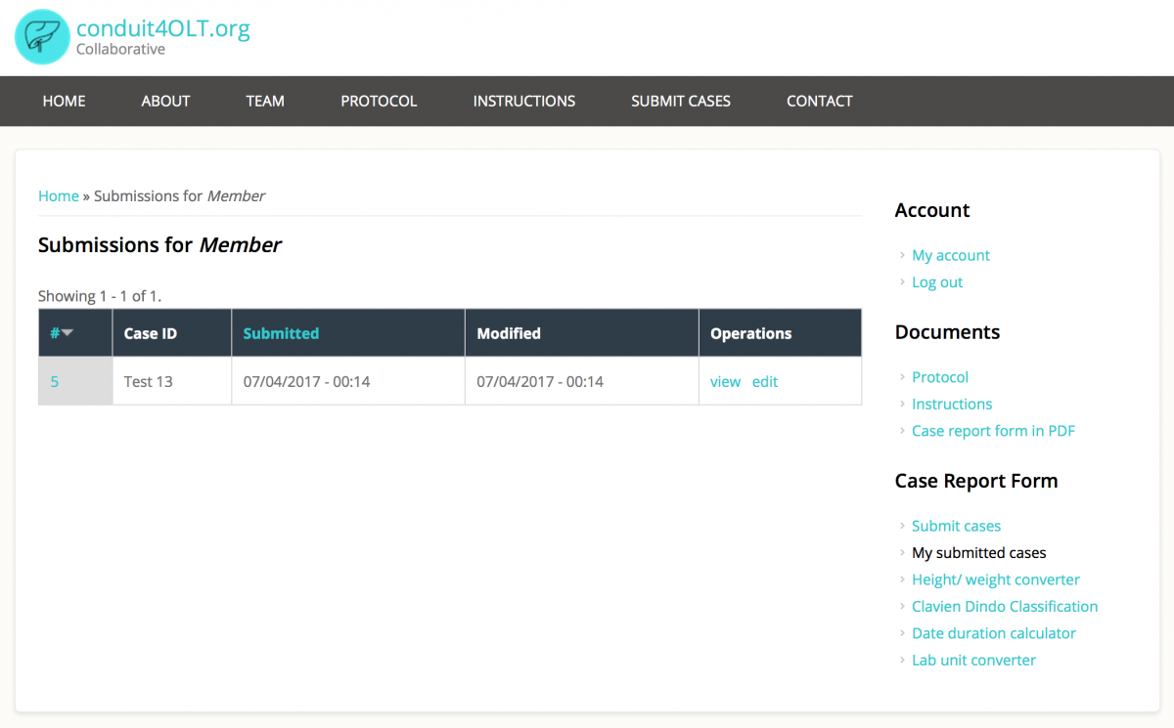Toggle sort order arrow in # column
This screenshot has height=728, width=1174.
coord(68,333)
